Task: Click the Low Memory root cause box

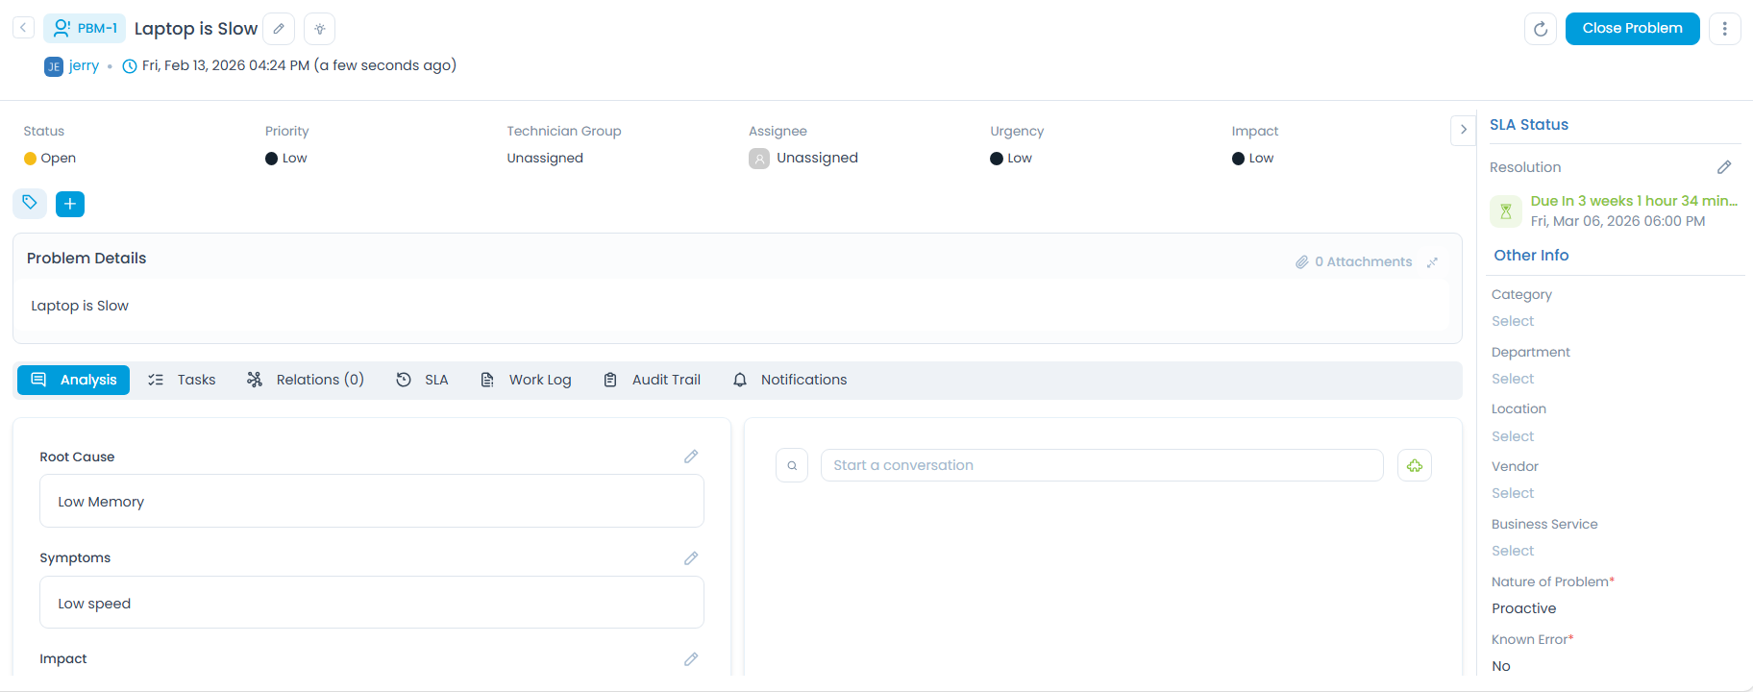Action: (372, 501)
